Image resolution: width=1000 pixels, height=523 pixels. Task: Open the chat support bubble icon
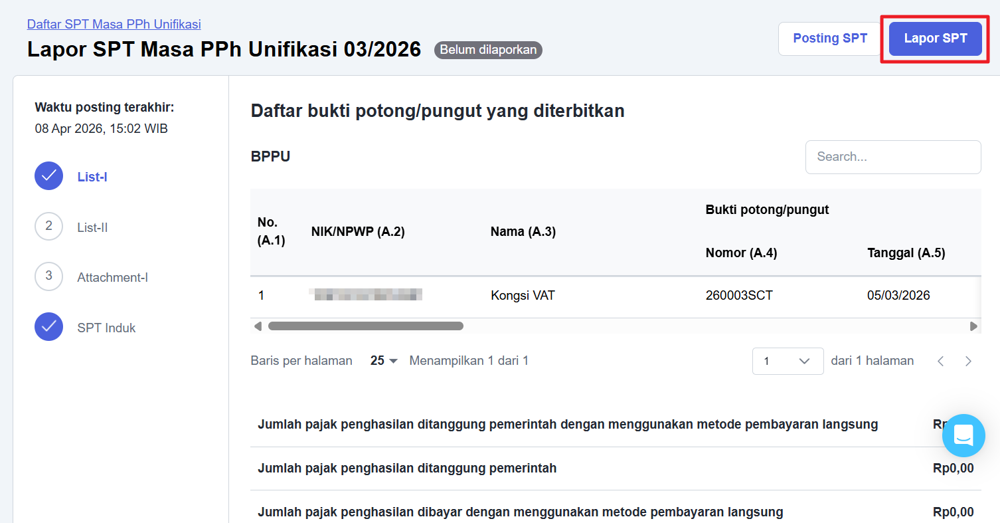963,435
